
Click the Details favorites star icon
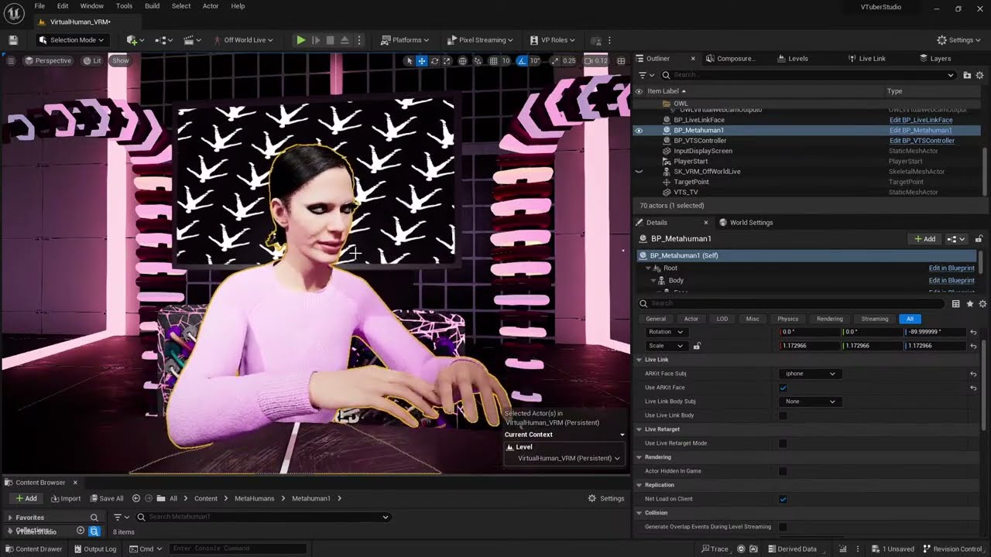coord(969,304)
